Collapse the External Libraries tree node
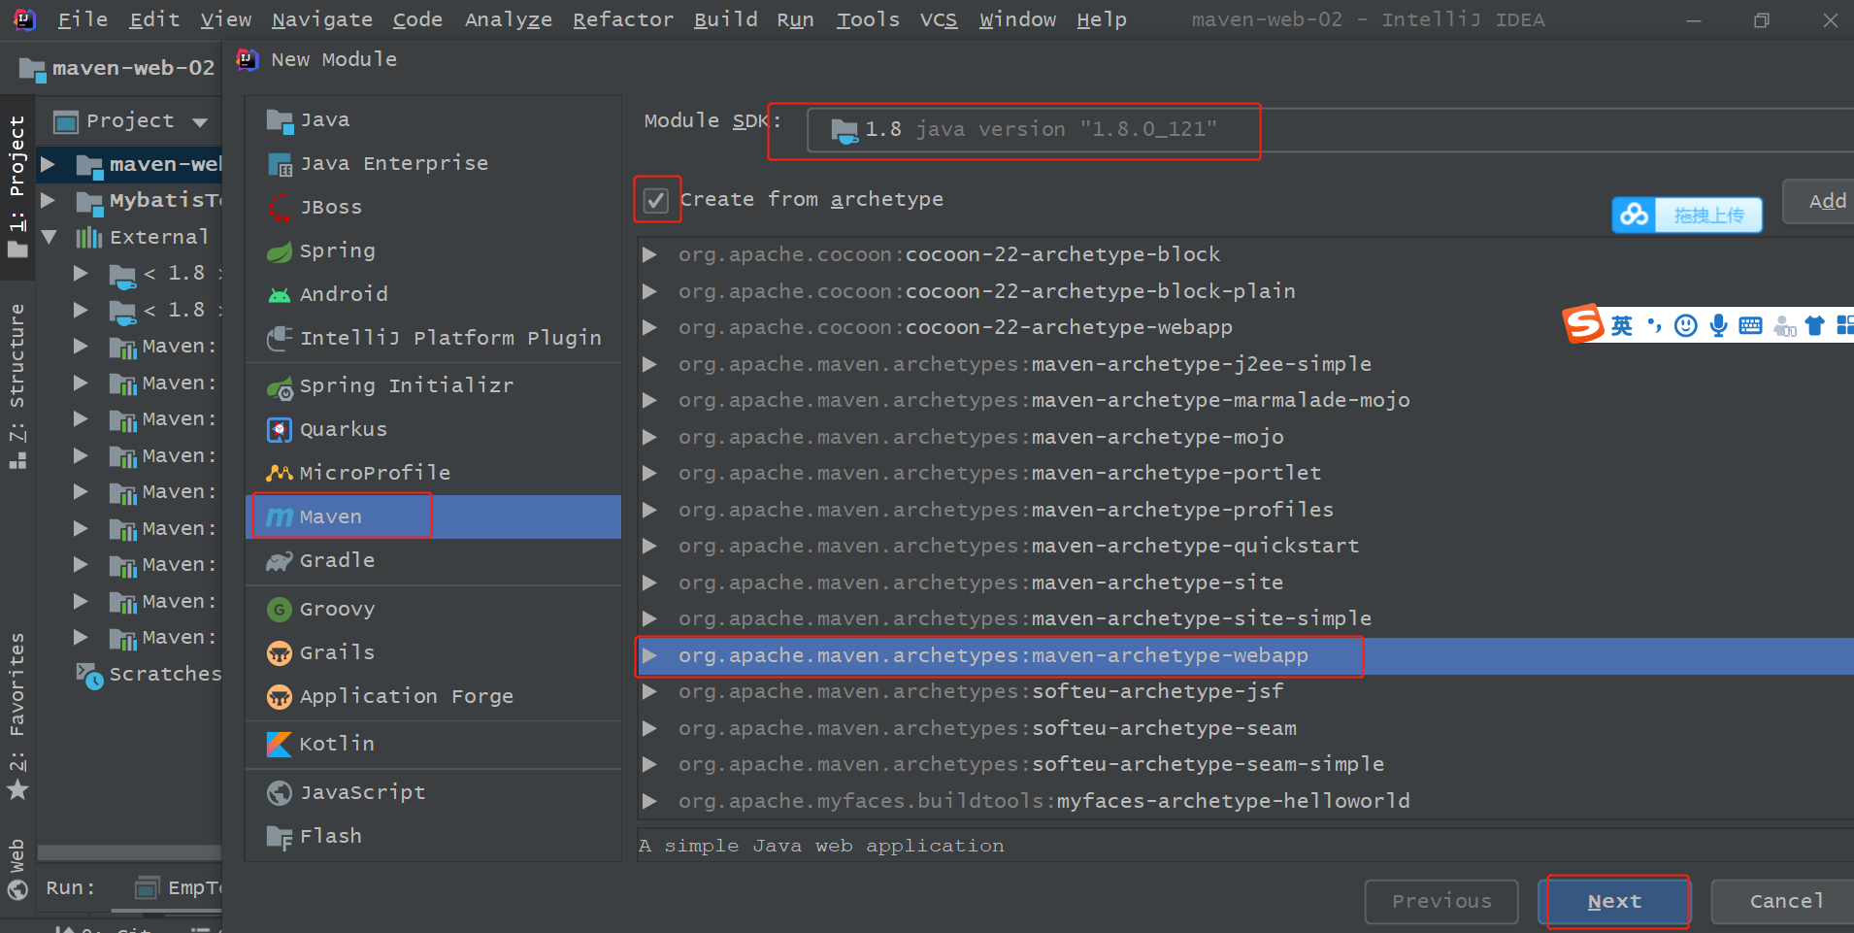Image resolution: width=1854 pixels, height=933 pixels. pos(50,237)
